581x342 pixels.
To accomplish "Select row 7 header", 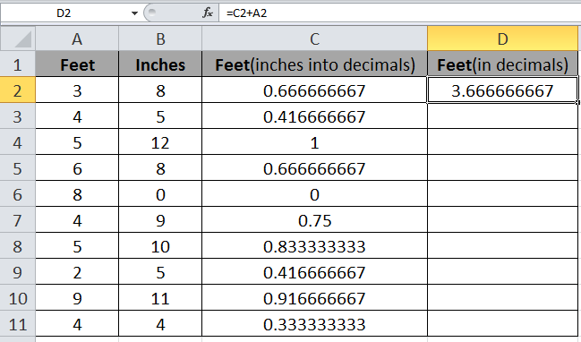I will [x=17, y=220].
